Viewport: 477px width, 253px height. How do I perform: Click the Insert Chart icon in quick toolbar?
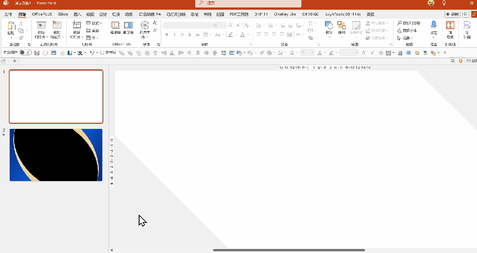[x=400, y=53]
